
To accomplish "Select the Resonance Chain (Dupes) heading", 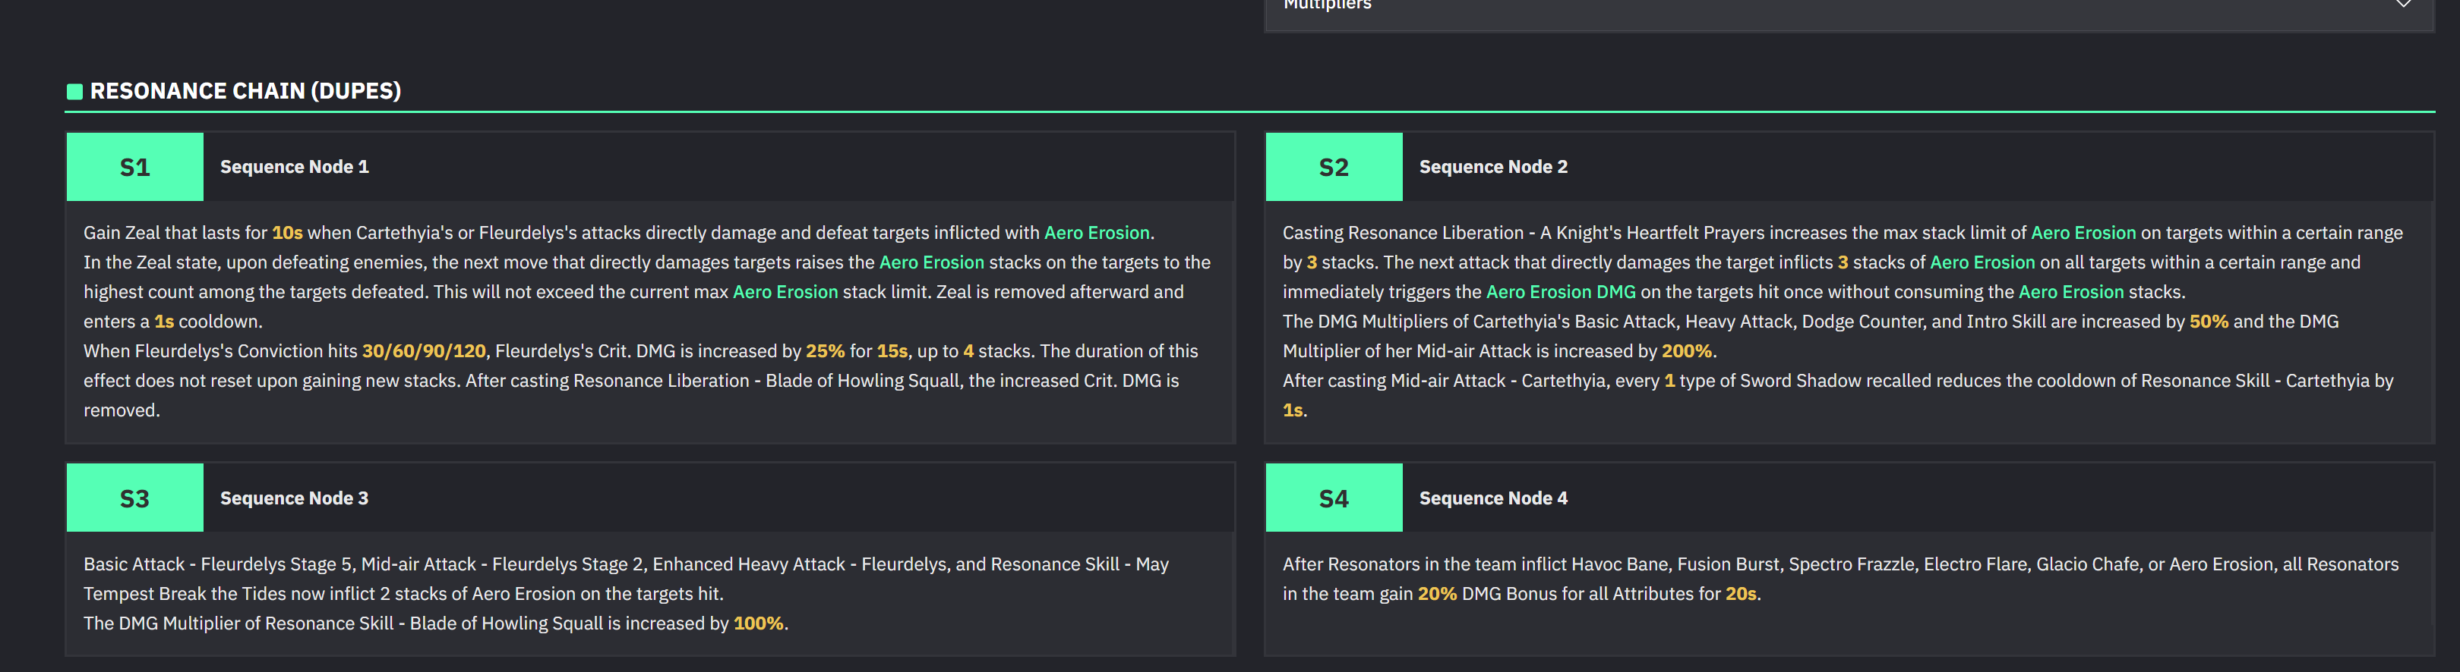I will tap(245, 92).
